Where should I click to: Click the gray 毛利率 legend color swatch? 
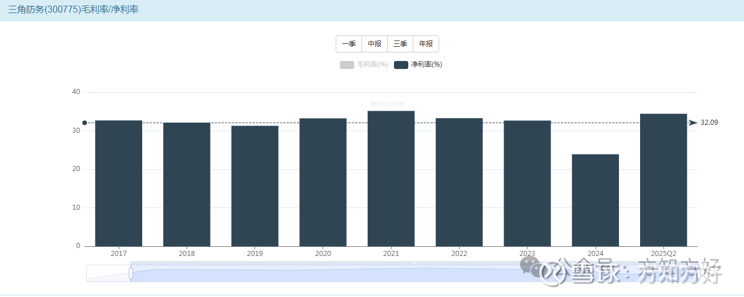coord(347,65)
